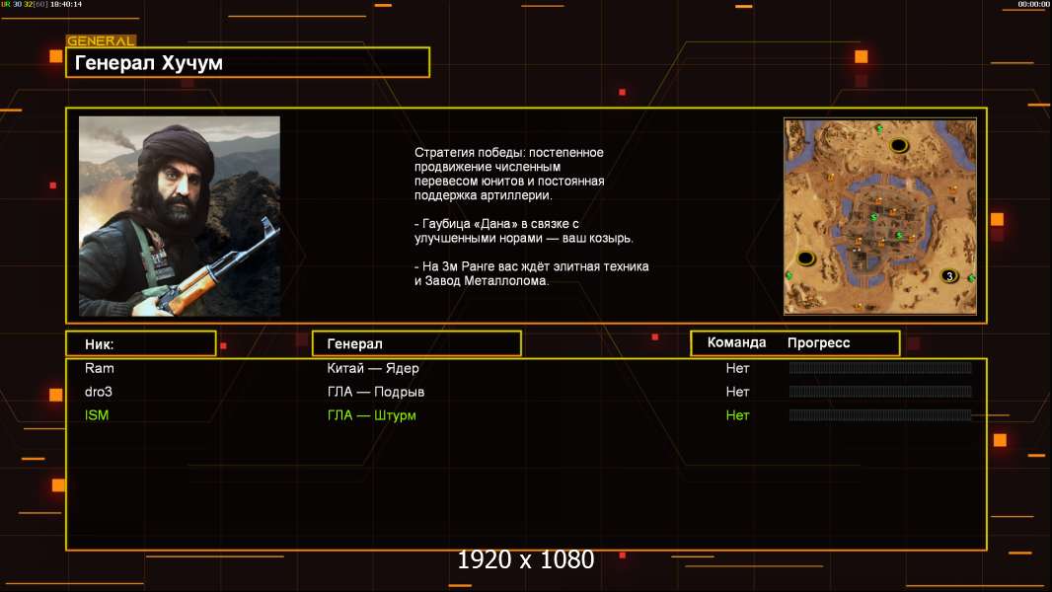1052x592 pixels.
Task: Select player name 'dro3'
Action: (98, 392)
